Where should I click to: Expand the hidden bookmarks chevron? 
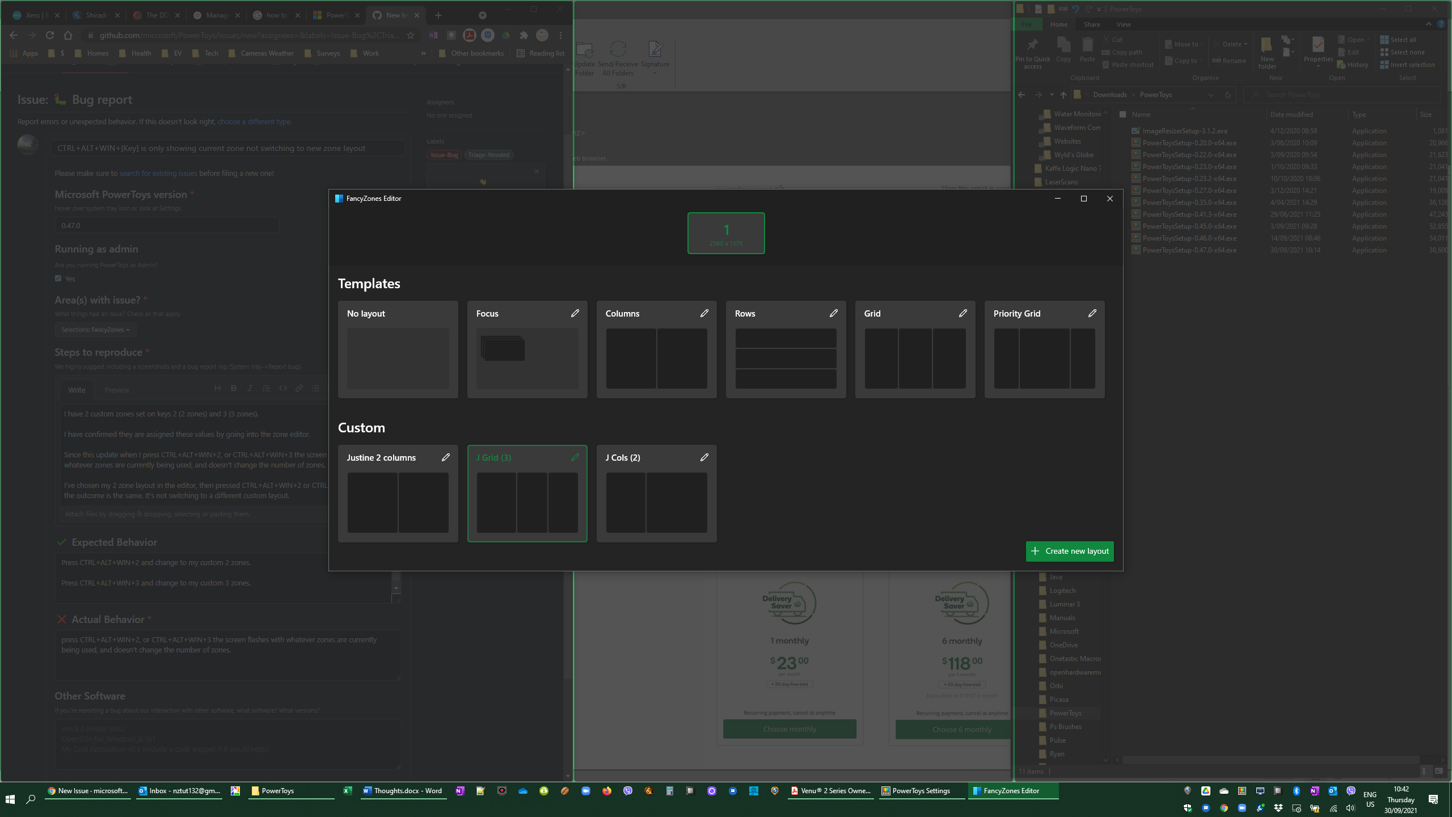pyautogui.click(x=424, y=53)
